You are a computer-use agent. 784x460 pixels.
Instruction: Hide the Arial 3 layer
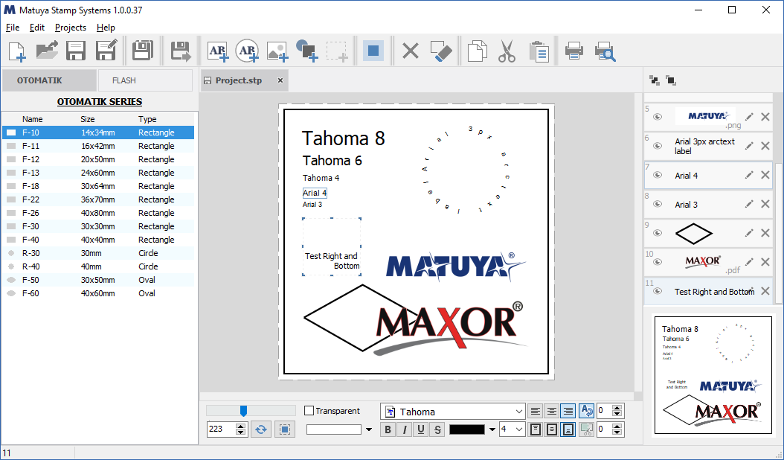coord(658,204)
